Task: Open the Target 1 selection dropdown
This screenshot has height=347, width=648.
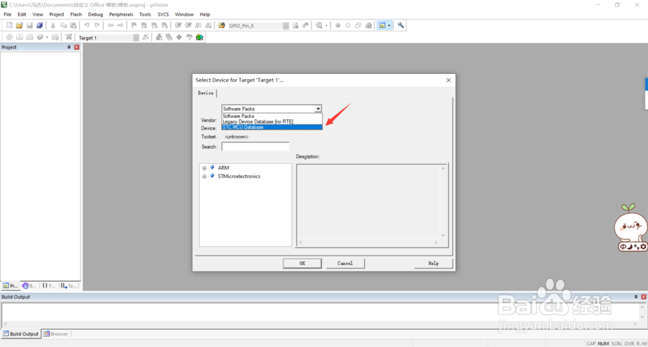Action: point(136,38)
